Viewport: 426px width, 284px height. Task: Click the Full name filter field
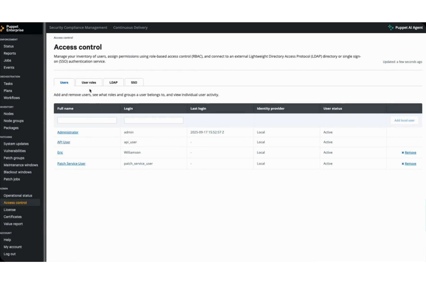pos(87,120)
